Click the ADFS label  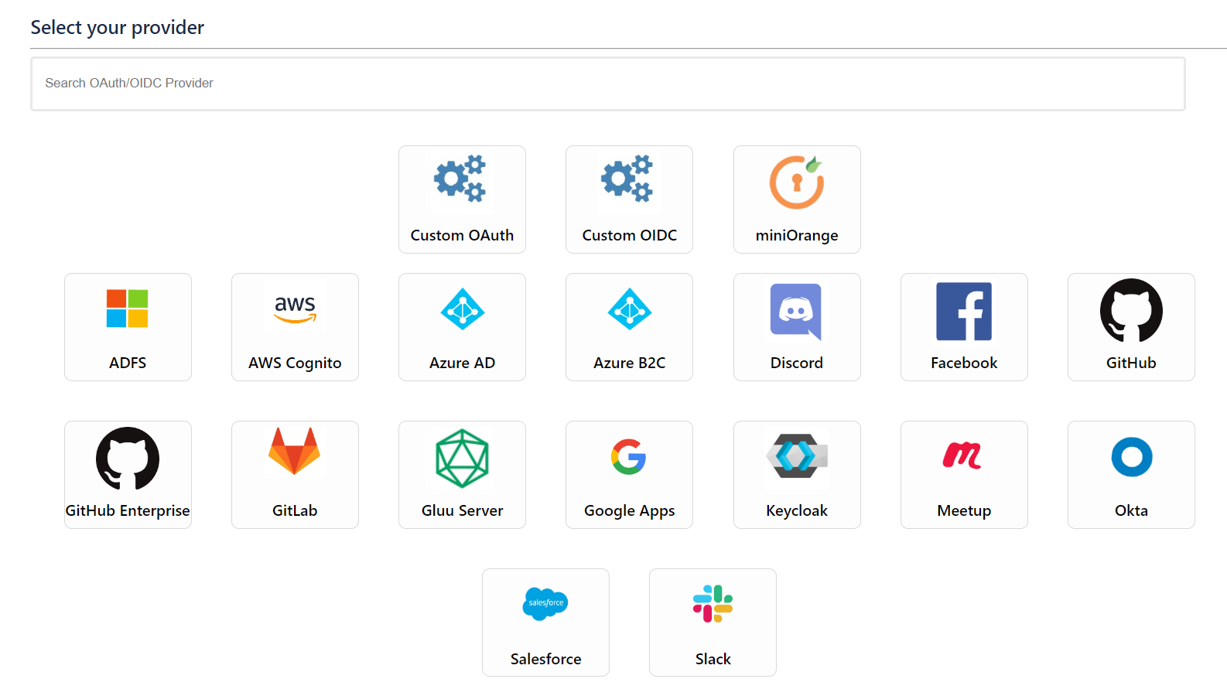click(128, 363)
